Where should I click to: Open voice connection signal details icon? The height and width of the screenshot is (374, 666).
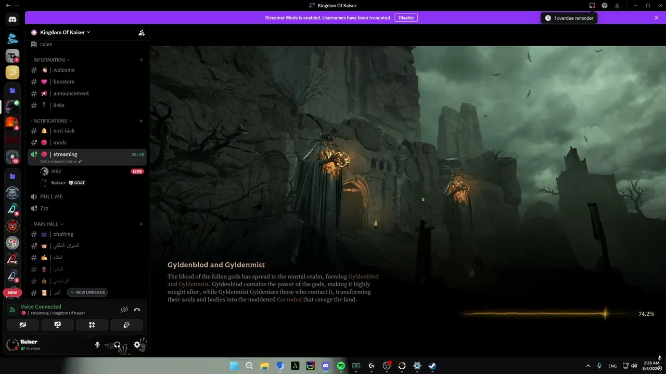[12, 310]
